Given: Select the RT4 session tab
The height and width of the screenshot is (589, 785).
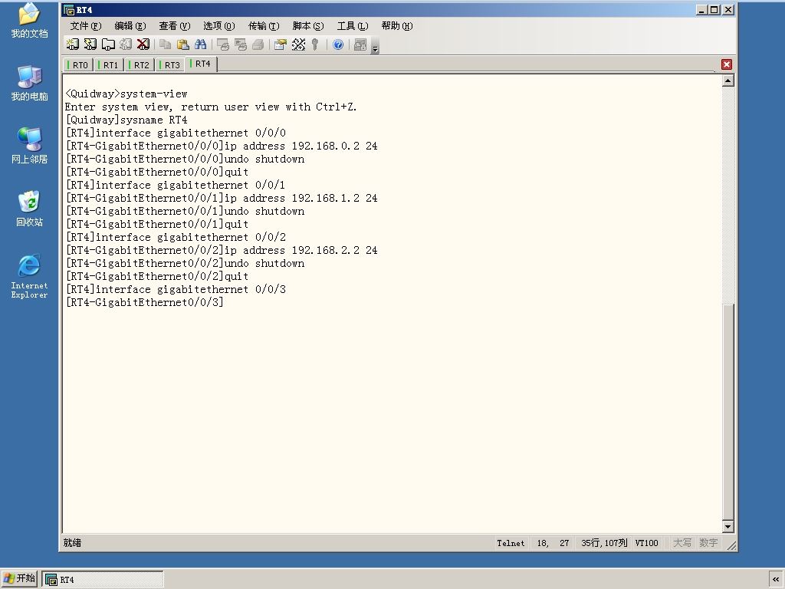Looking at the screenshot, I should 201,64.
